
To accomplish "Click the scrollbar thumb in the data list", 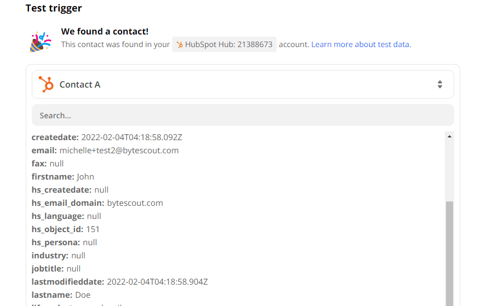I will (450, 252).
